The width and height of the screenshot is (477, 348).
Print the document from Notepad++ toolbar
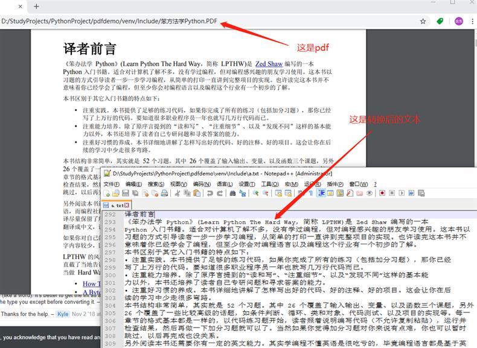164,193
